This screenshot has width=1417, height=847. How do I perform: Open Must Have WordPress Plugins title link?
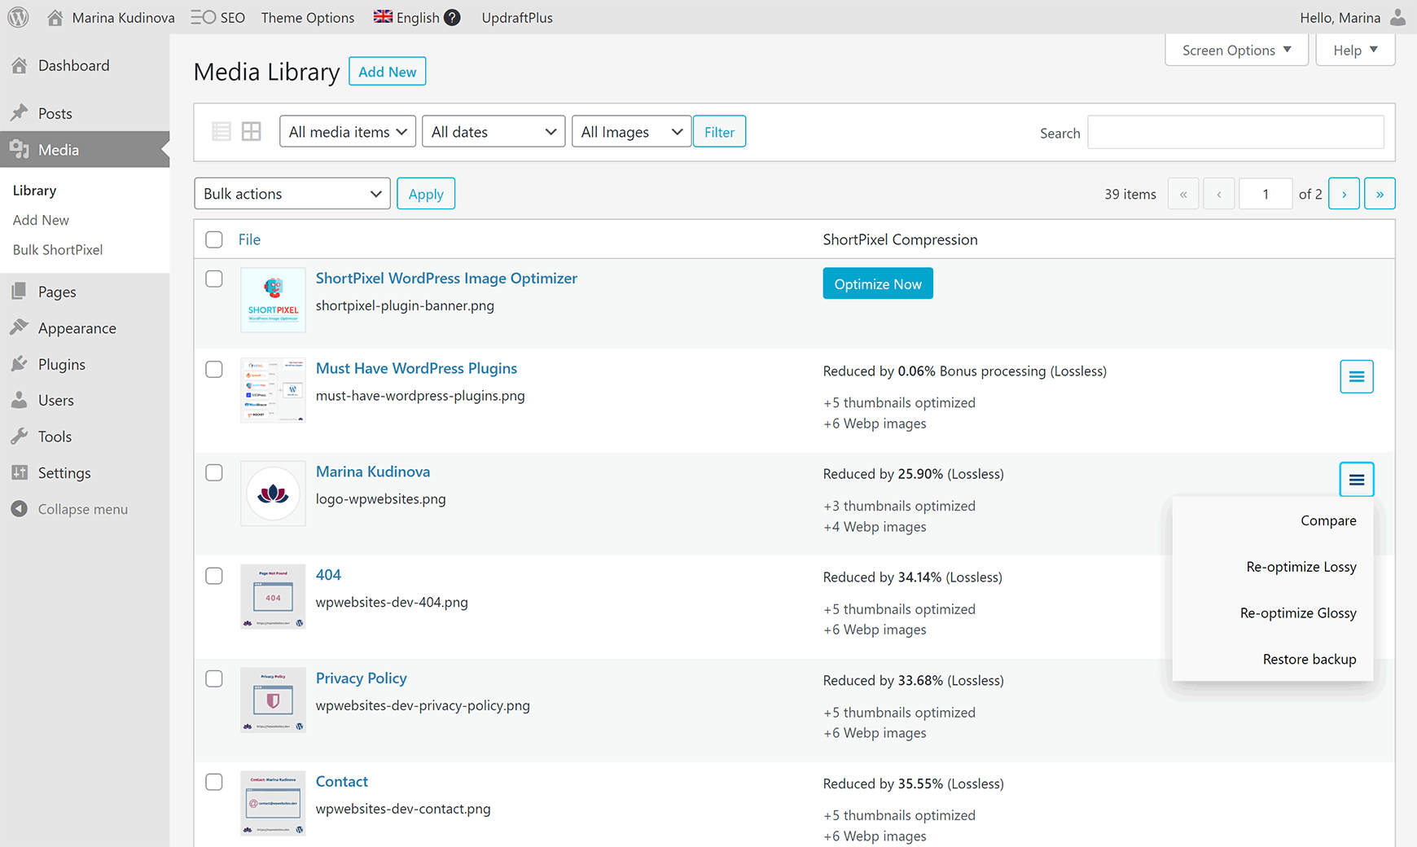pyautogui.click(x=416, y=368)
